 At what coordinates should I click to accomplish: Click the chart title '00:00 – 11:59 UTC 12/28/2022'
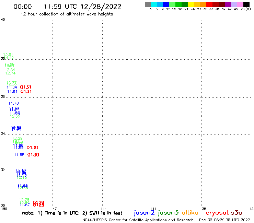67,7
